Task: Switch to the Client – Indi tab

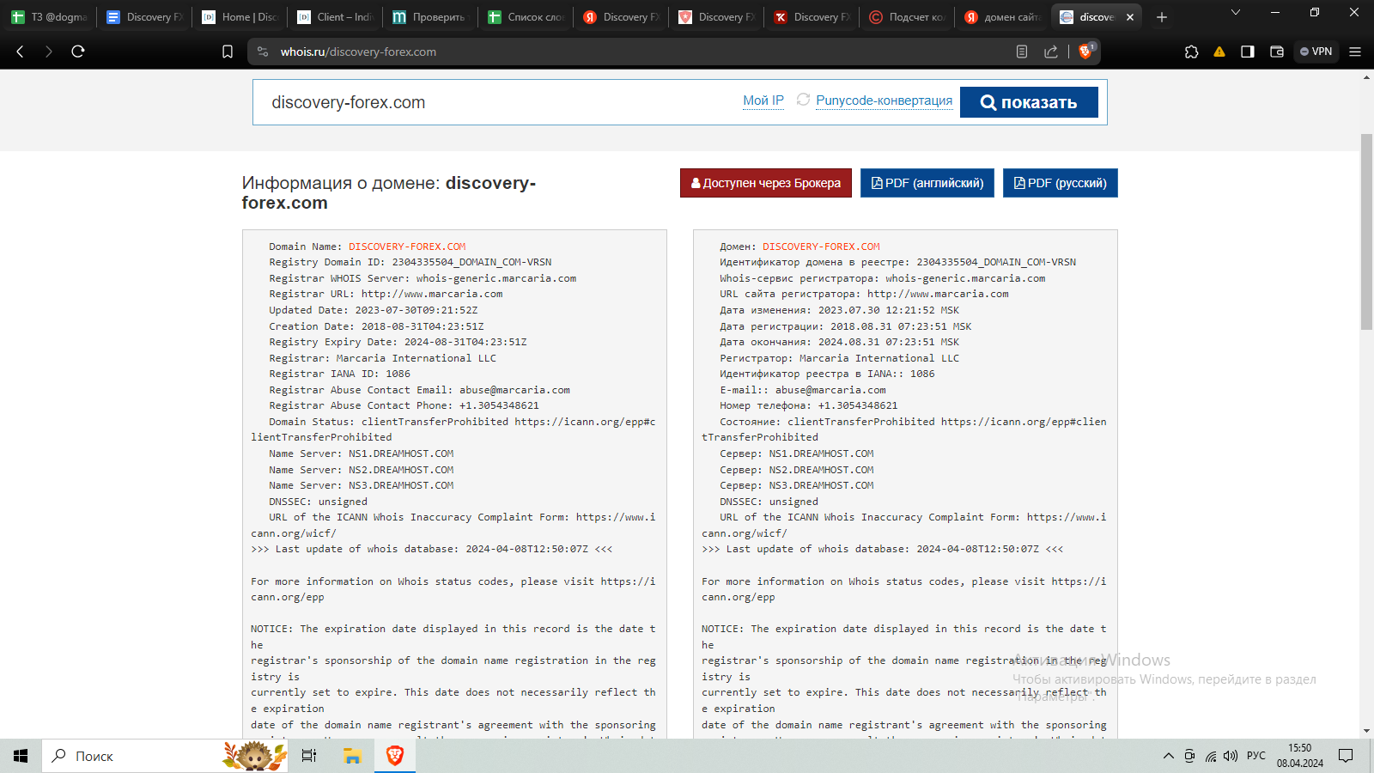Action: 337,17
